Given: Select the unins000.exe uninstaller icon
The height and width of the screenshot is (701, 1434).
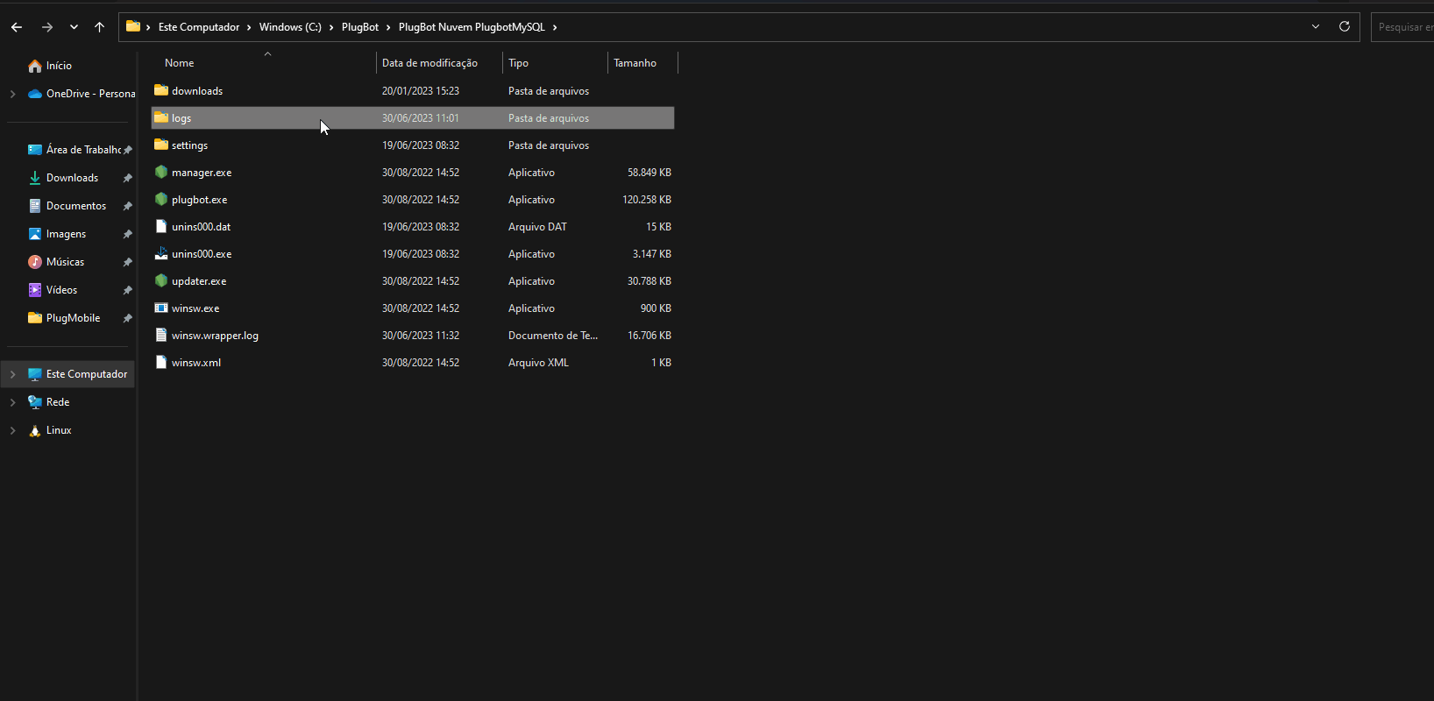Looking at the screenshot, I should [161, 253].
